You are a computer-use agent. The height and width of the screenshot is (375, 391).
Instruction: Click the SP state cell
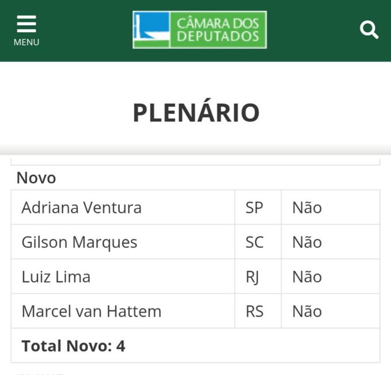pos(254,208)
